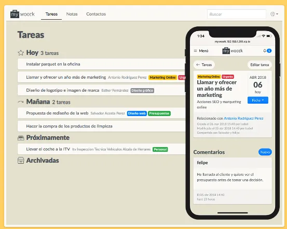The image size is (287, 229).
Task: Click the arrow icon next to Mañana
Action: point(21,102)
